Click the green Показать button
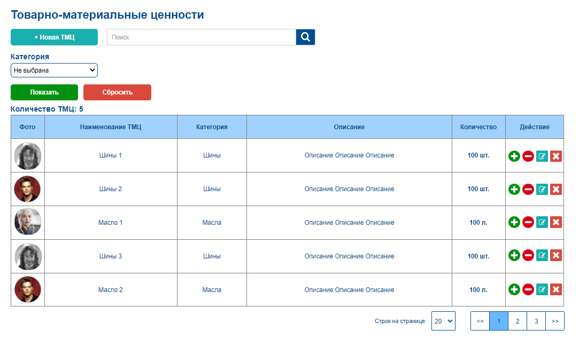This screenshot has width=579, height=346. click(44, 92)
